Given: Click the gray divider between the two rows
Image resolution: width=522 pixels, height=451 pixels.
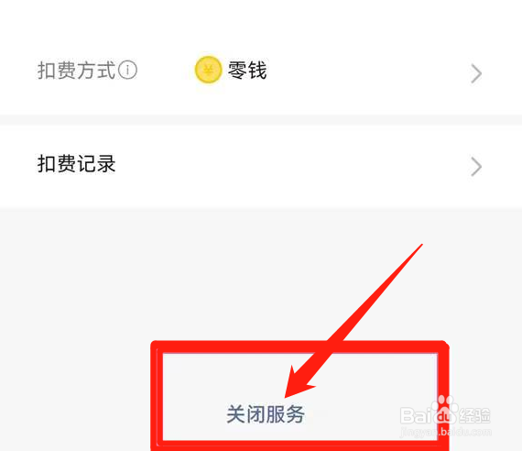Looking at the screenshot, I should pyautogui.click(x=261, y=120).
